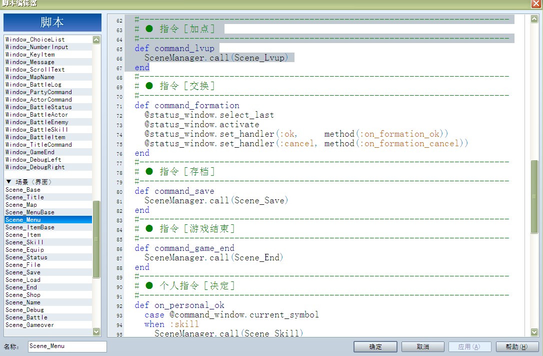Select the Window_Message script
543x356 pixels.
(48, 62)
